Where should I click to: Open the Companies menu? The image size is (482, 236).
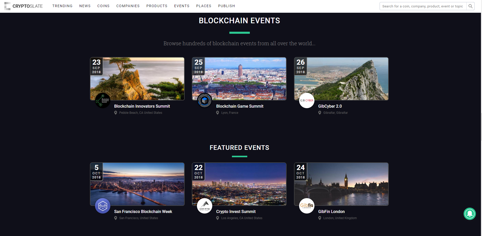[x=128, y=6]
